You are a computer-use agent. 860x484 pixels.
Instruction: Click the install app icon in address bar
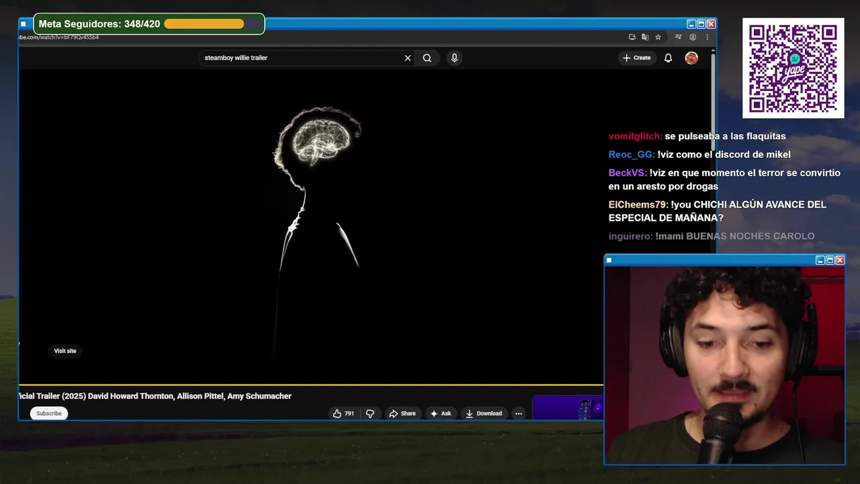click(x=632, y=37)
